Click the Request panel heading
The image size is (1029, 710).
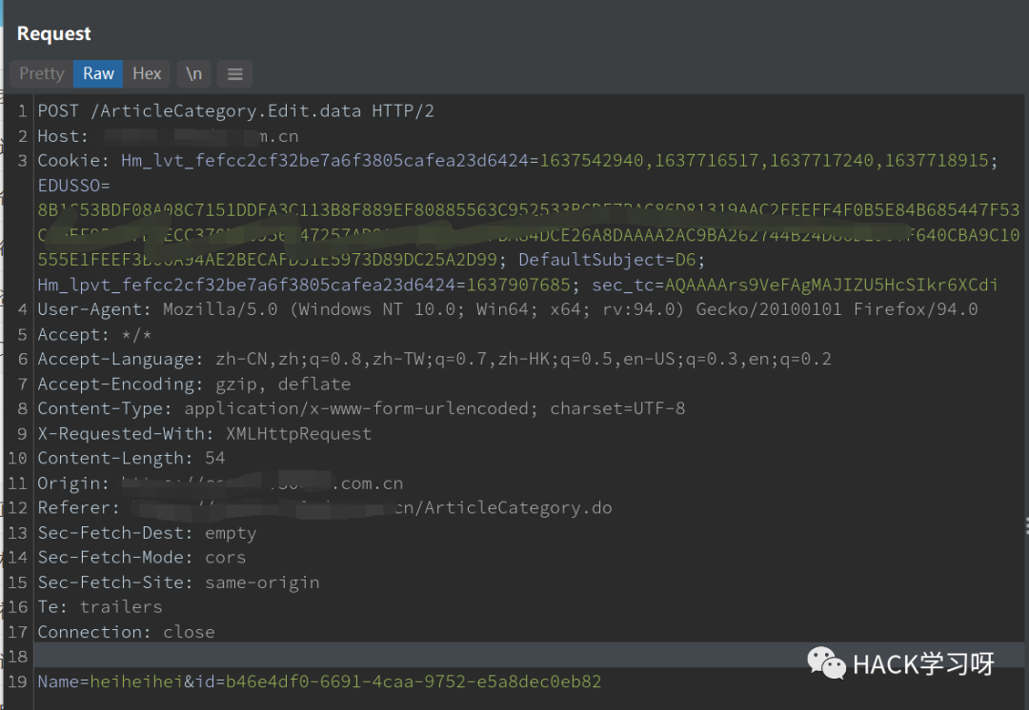[x=53, y=33]
